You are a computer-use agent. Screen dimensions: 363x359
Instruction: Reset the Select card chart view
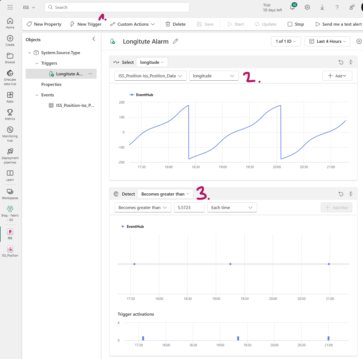pyautogui.click(x=341, y=62)
